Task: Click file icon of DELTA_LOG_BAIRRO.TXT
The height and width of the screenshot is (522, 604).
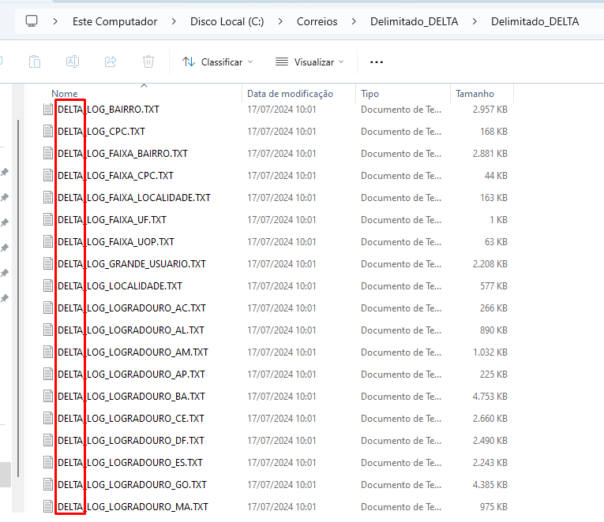Action: 48,110
